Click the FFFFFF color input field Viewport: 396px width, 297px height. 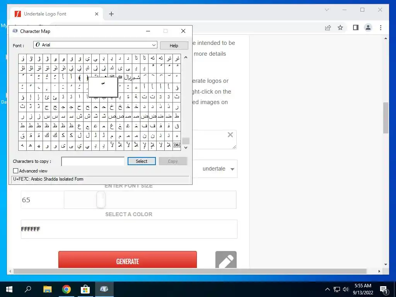pos(129,229)
